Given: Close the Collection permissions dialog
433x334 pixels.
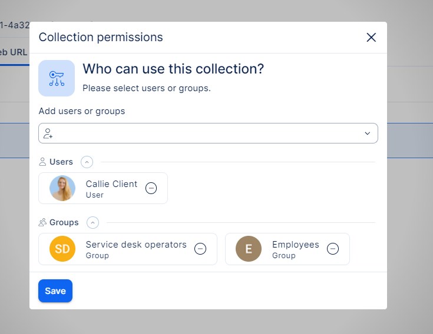Looking at the screenshot, I should [x=371, y=38].
